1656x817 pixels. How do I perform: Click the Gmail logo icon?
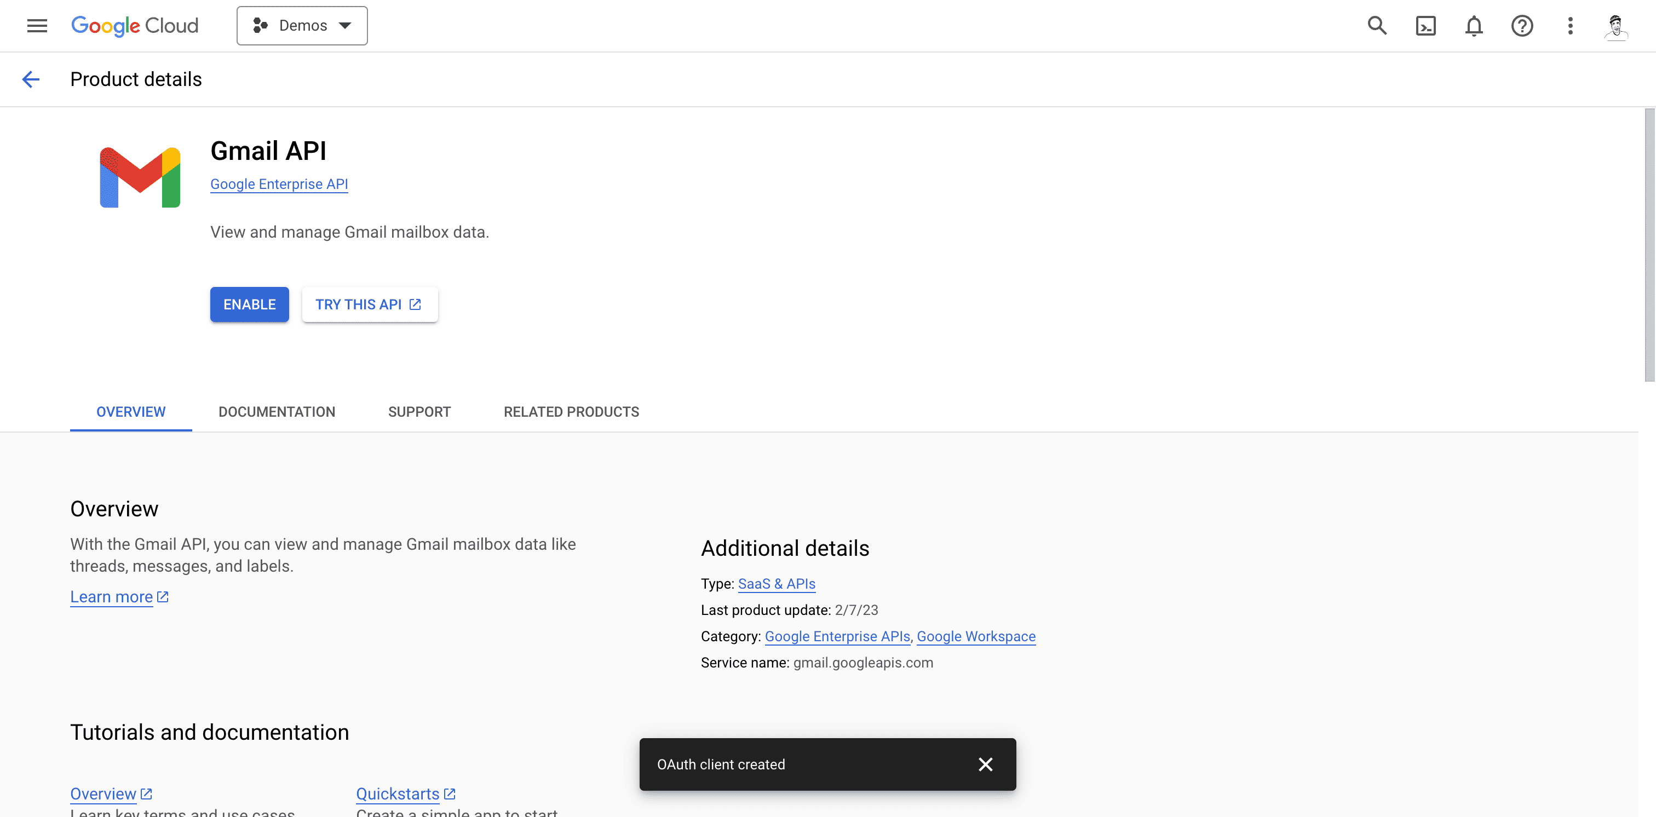139,177
